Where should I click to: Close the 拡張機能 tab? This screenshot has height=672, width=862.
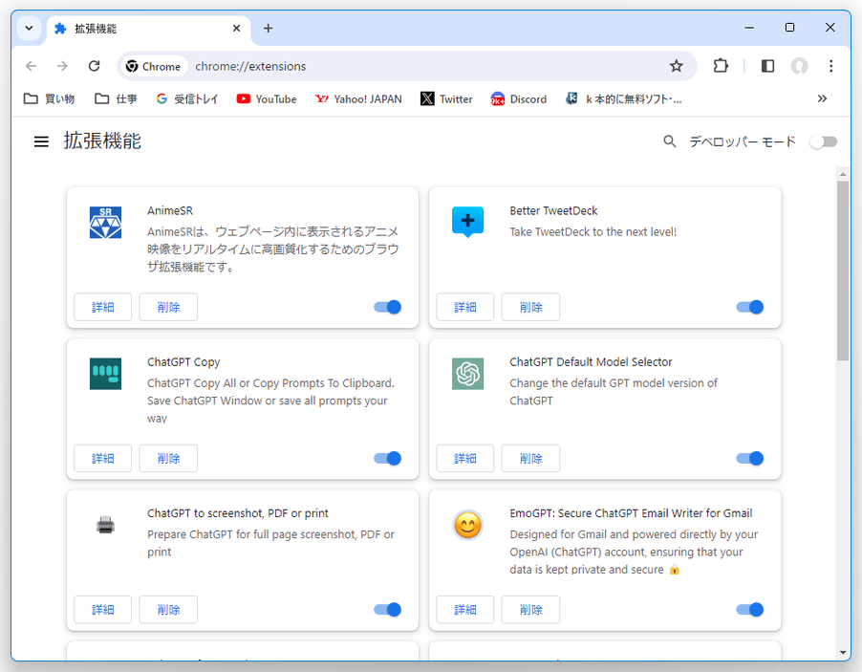click(236, 28)
